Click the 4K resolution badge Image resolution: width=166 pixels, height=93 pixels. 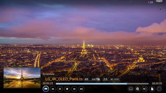pyautogui.click(x=86, y=79)
